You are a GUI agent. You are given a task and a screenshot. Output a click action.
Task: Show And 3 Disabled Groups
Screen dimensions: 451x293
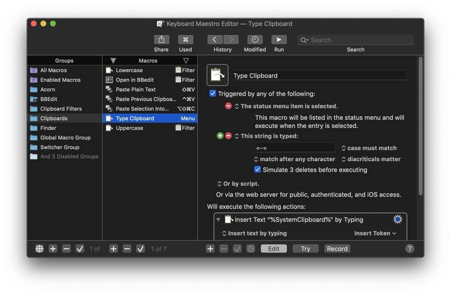pos(65,156)
